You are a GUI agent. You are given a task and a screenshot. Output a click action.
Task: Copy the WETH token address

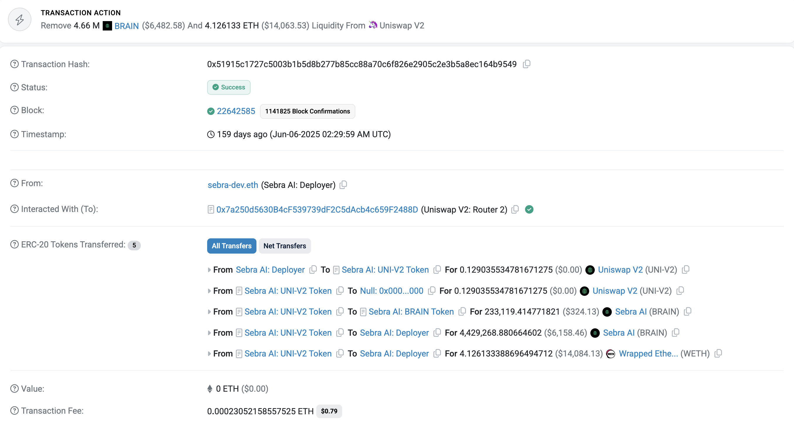pyautogui.click(x=718, y=354)
